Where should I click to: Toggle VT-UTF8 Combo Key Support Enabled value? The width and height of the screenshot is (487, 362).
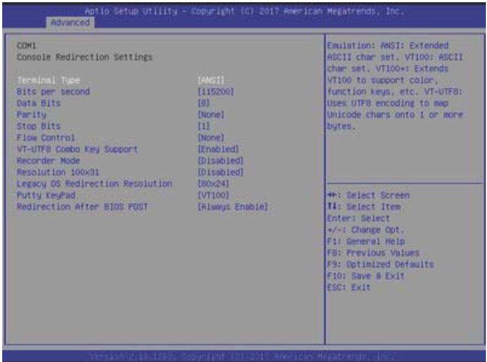(x=218, y=149)
